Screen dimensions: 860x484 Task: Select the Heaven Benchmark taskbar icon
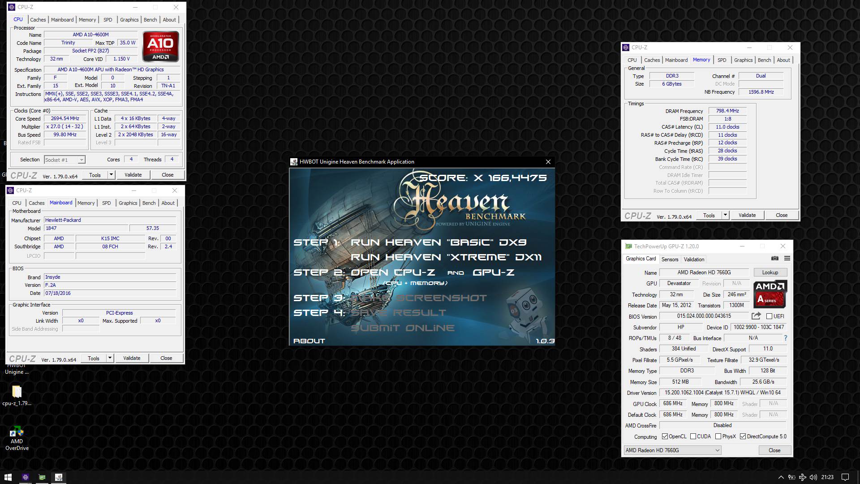pos(59,477)
